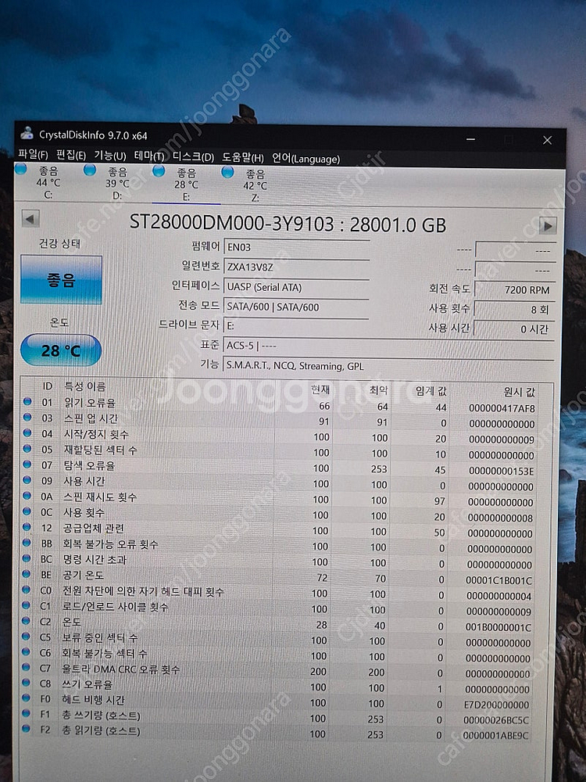Click status dot of row F0 헤드 비행 시간

point(26,698)
